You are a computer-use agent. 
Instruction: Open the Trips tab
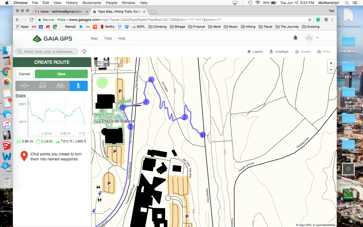coord(108,38)
